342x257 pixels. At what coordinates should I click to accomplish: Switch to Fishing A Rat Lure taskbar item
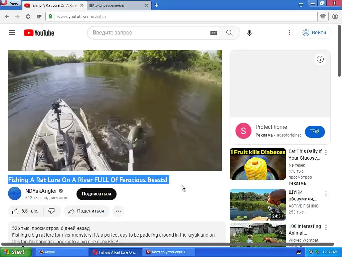pyautogui.click(x=116, y=252)
